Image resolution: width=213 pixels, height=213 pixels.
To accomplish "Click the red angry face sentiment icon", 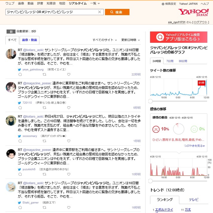I will (x=156, y=129).
